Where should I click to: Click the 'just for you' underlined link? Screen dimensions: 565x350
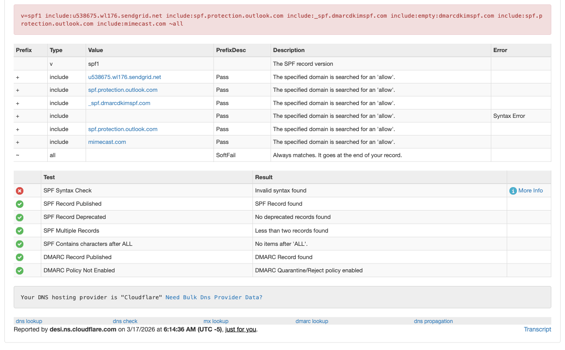click(x=241, y=329)
